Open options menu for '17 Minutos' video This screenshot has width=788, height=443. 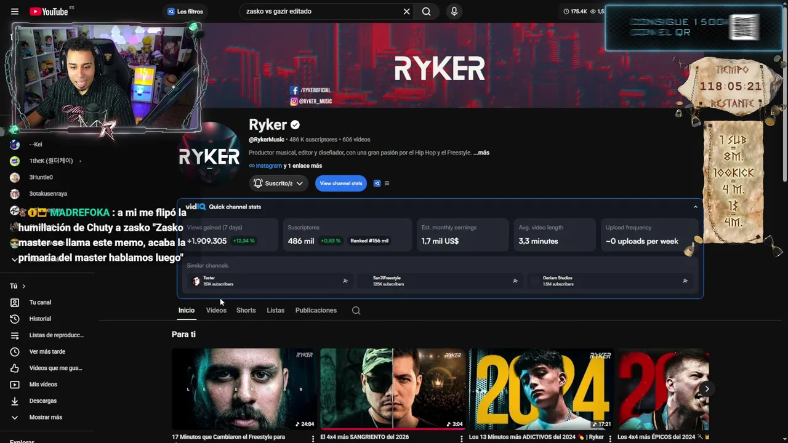[x=313, y=438]
